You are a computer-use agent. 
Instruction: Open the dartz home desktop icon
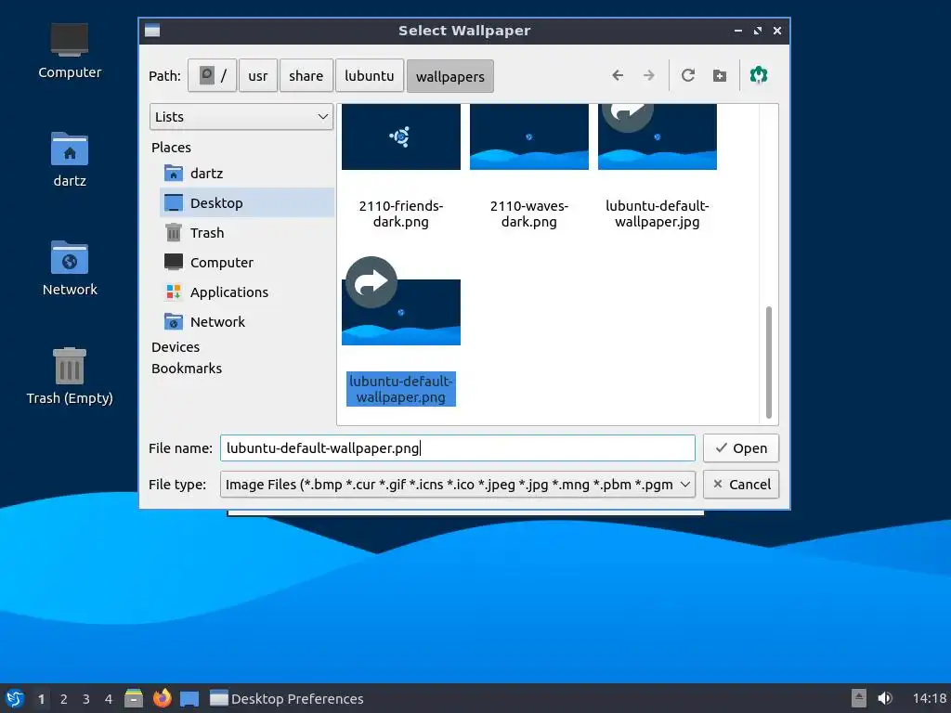(x=69, y=160)
